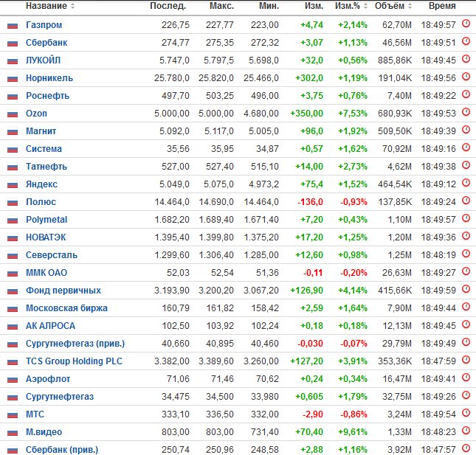Screen dimensions: 476x455
Task: Open the Московская биржа stock link
Action: pos(66,308)
